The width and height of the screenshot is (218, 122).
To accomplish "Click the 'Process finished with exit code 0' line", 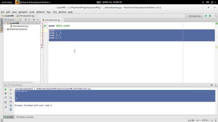I will tap(33, 105).
